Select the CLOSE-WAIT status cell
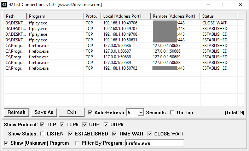Screen dimensions: 249x151 click(x=214, y=23)
